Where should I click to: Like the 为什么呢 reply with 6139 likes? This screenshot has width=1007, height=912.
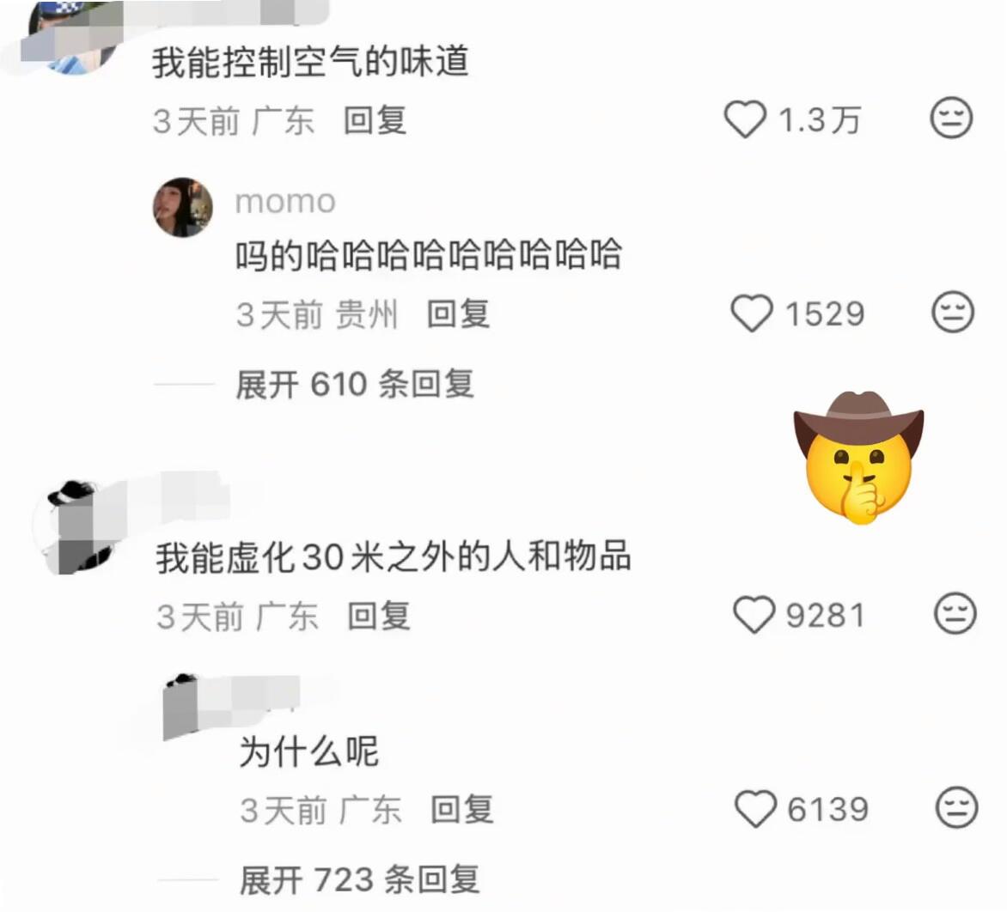tap(756, 809)
